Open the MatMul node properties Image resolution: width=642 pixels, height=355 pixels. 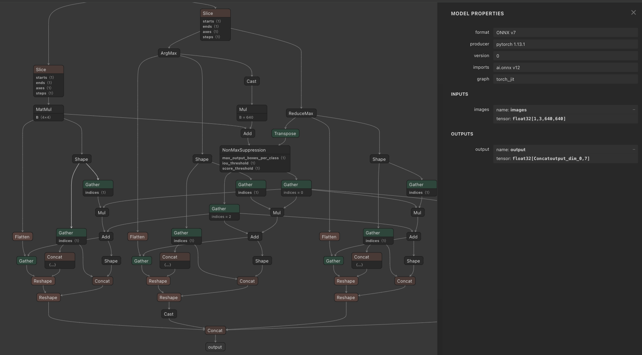click(x=43, y=109)
